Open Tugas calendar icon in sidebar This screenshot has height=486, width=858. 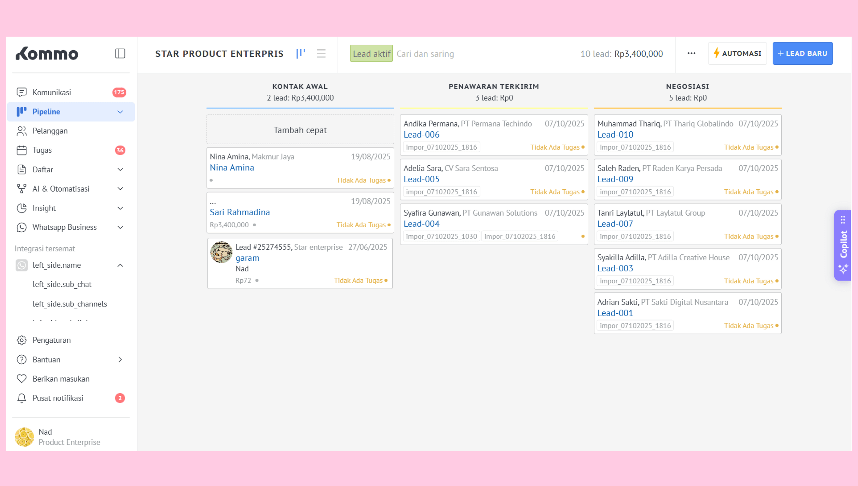[x=22, y=150]
